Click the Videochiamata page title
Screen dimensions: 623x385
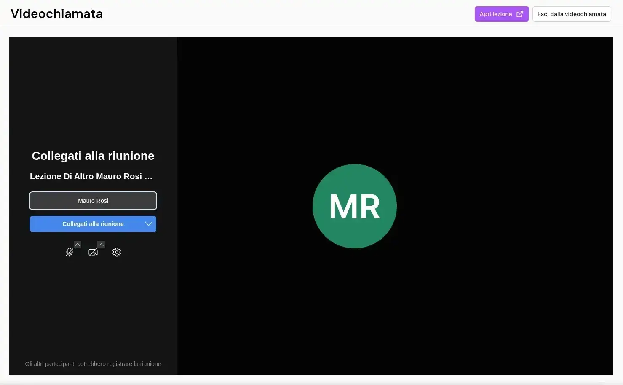[x=56, y=14]
